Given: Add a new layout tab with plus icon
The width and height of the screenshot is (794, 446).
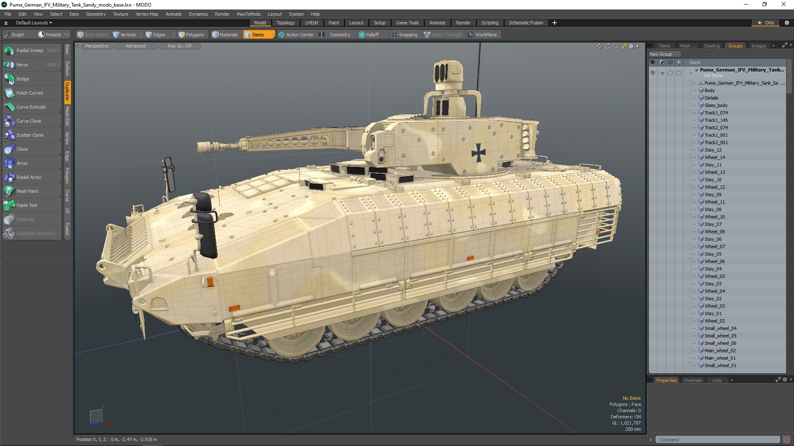Looking at the screenshot, I should 555,23.
